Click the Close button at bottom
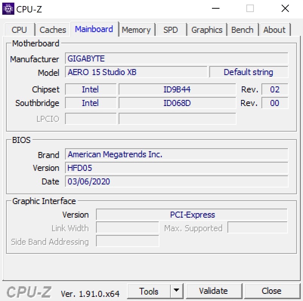Viewport: 303px width, 301px height. point(272,291)
